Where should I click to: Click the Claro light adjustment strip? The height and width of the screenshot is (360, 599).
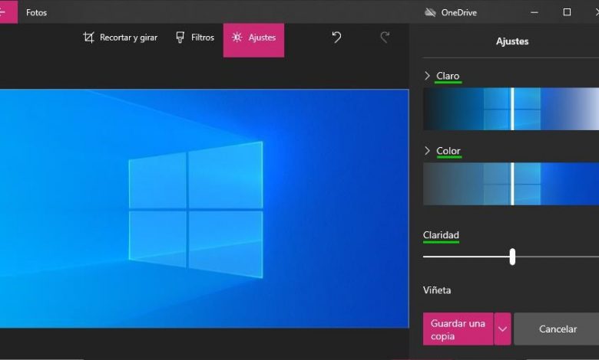(x=511, y=109)
